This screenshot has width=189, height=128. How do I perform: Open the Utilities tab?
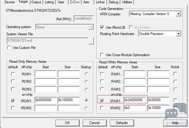127,2
